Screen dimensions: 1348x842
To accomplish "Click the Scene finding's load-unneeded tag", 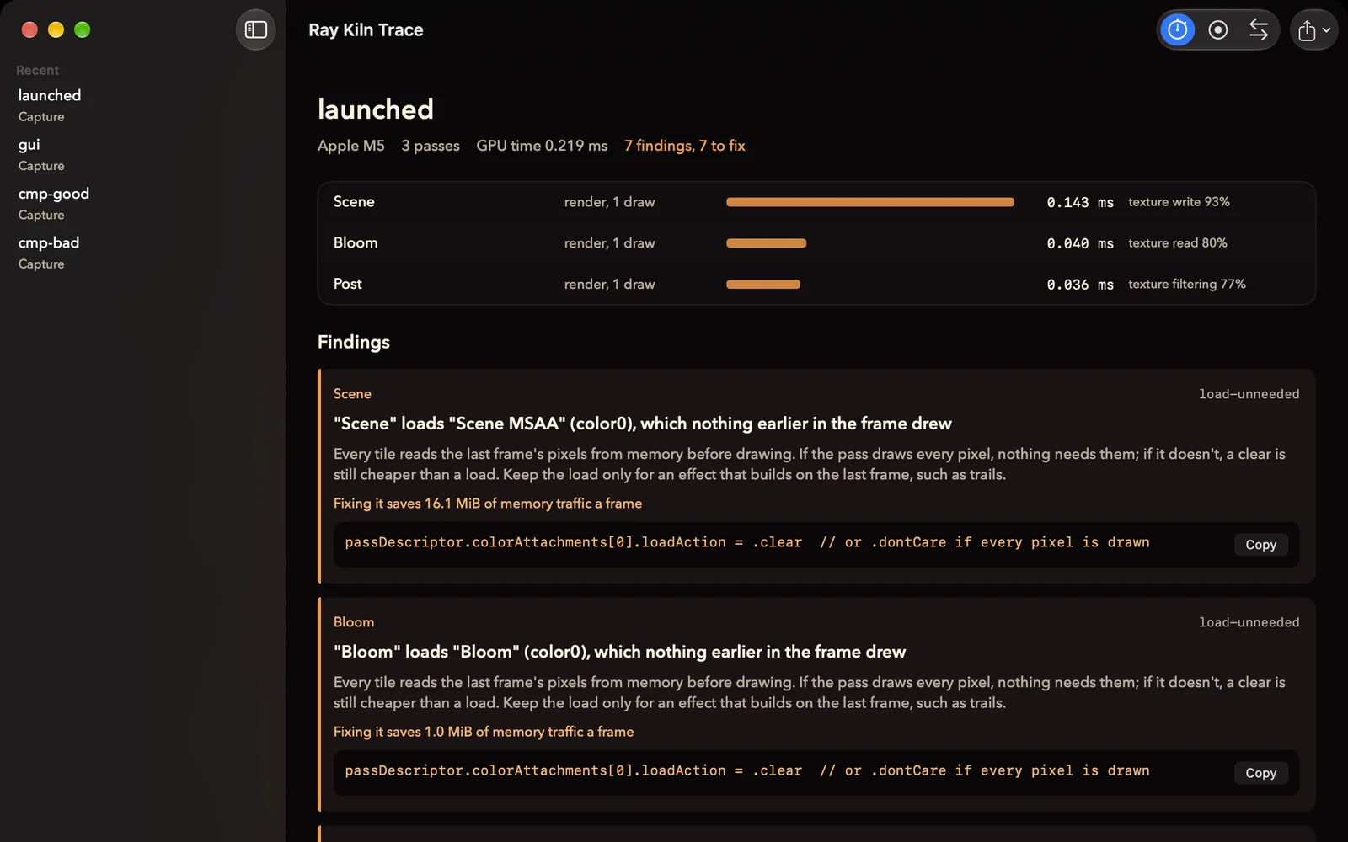I will click(x=1249, y=394).
